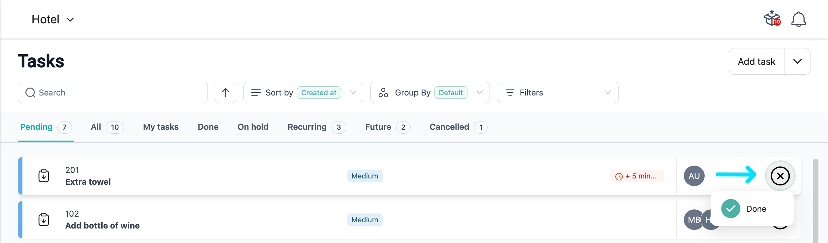Open the Group By dropdown
This screenshot has height=243, width=828.
tap(430, 93)
